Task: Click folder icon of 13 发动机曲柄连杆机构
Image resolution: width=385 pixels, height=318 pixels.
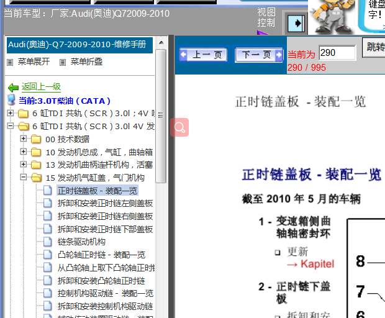Action: click(36, 165)
